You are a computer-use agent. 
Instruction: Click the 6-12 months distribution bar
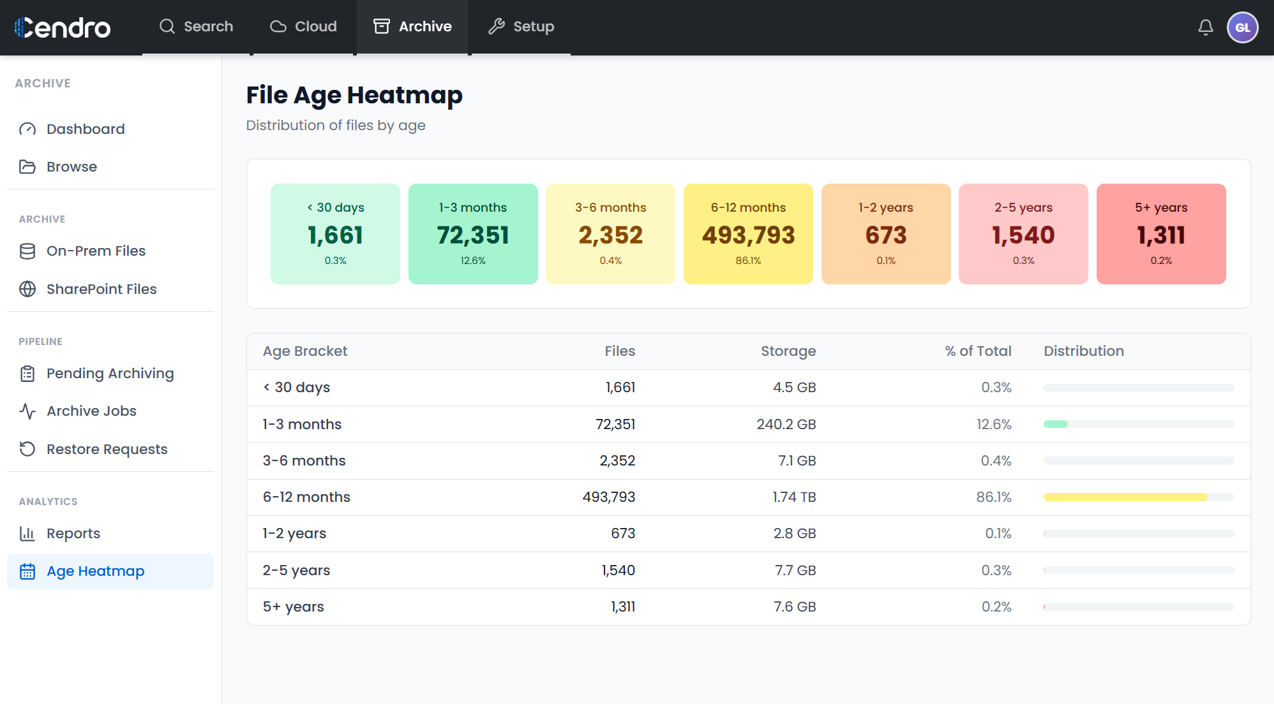tap(1139, 497)
